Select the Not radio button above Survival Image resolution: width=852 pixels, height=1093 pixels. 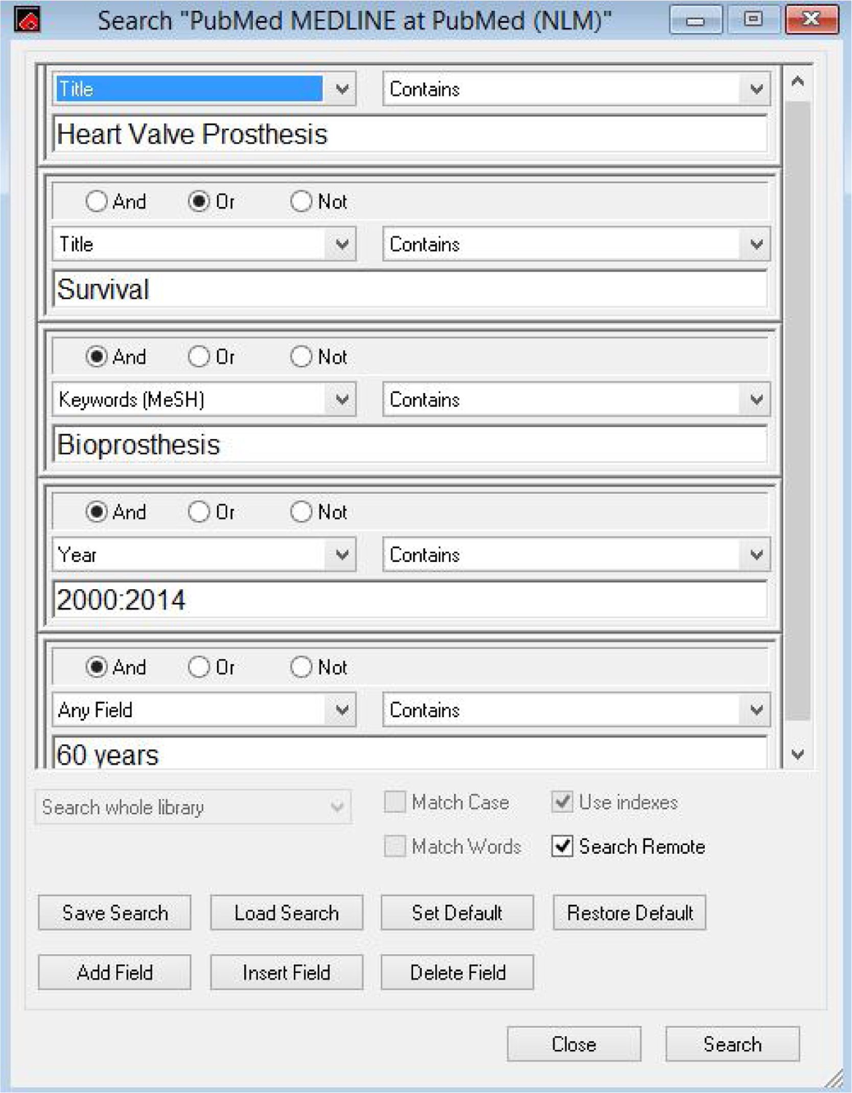tap(301, 202)
